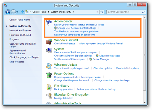
Task: Click the Refresh button beside the address bar
Action: click(x=102, y=12)
